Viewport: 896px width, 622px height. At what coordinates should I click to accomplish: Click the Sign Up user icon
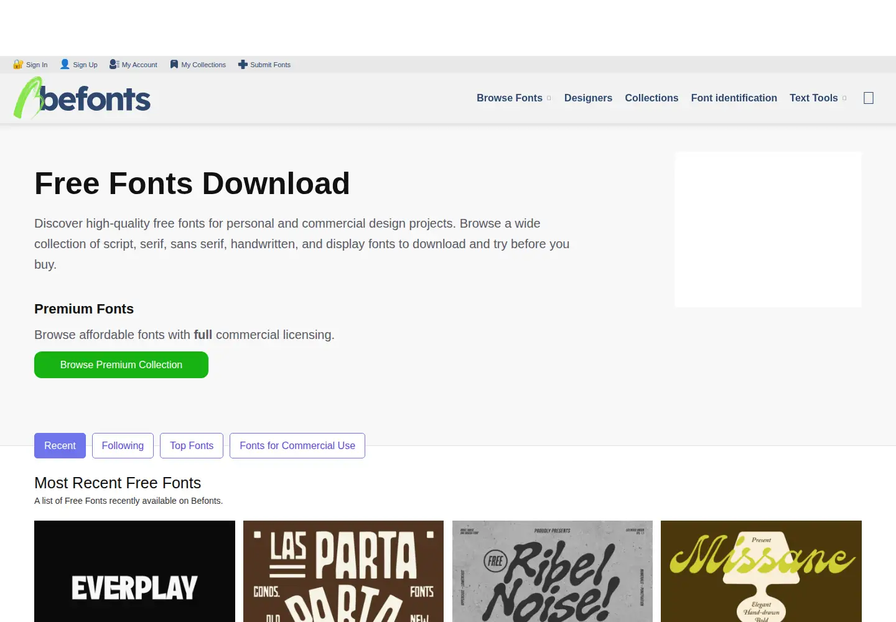point(65,64)
